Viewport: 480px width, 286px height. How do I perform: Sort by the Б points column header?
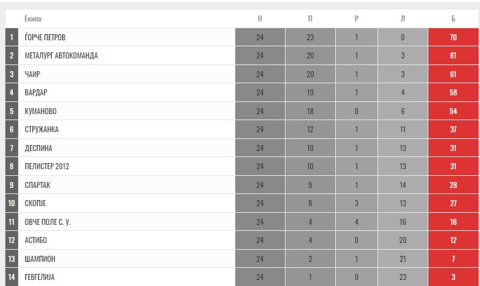tap(453, 19)
